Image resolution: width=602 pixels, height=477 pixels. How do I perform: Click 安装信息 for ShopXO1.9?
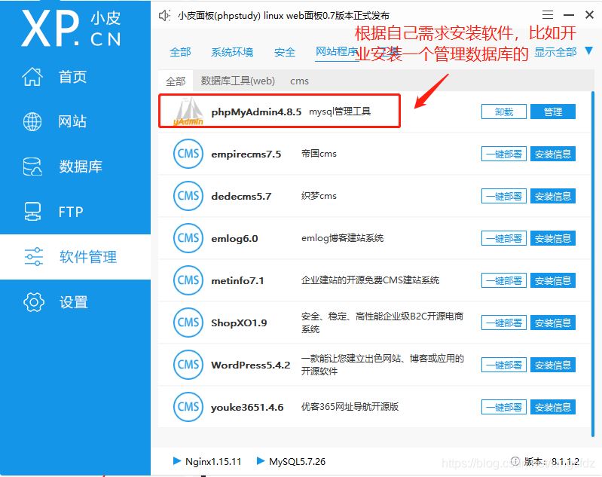[552, 323]
